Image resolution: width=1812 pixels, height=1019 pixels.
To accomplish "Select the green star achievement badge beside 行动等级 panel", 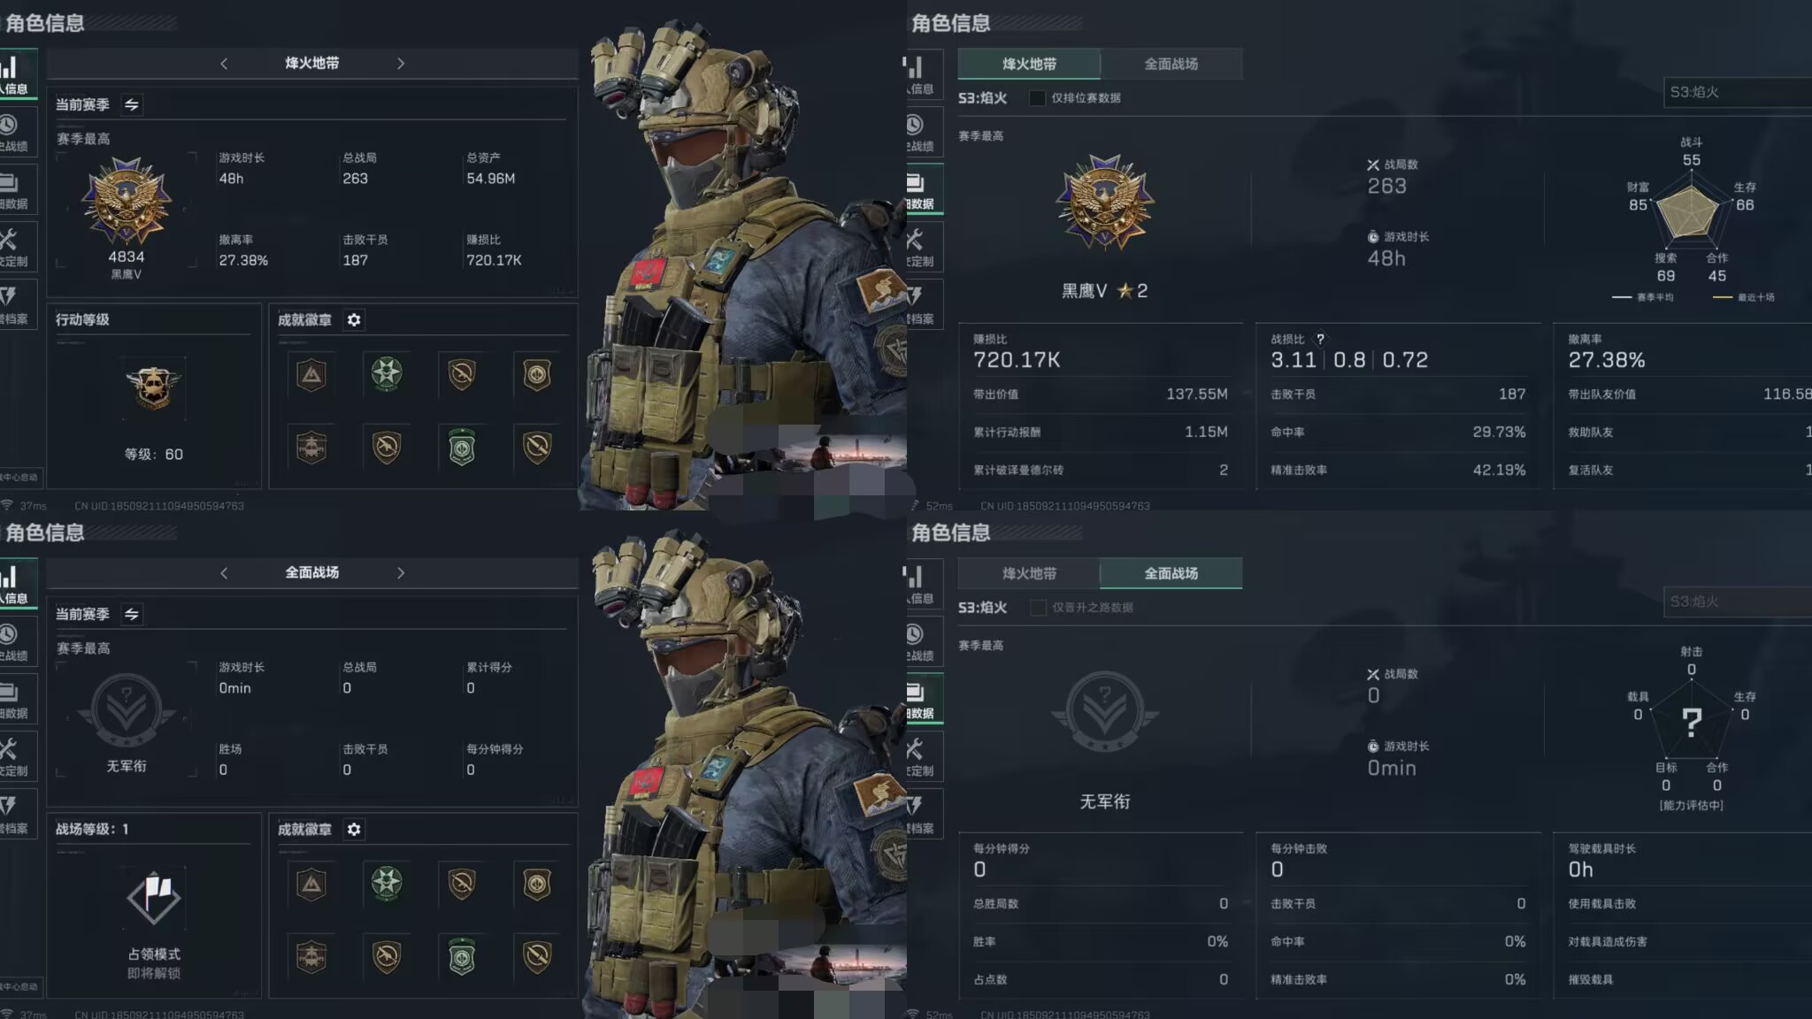I will click(x=387, y=373).
